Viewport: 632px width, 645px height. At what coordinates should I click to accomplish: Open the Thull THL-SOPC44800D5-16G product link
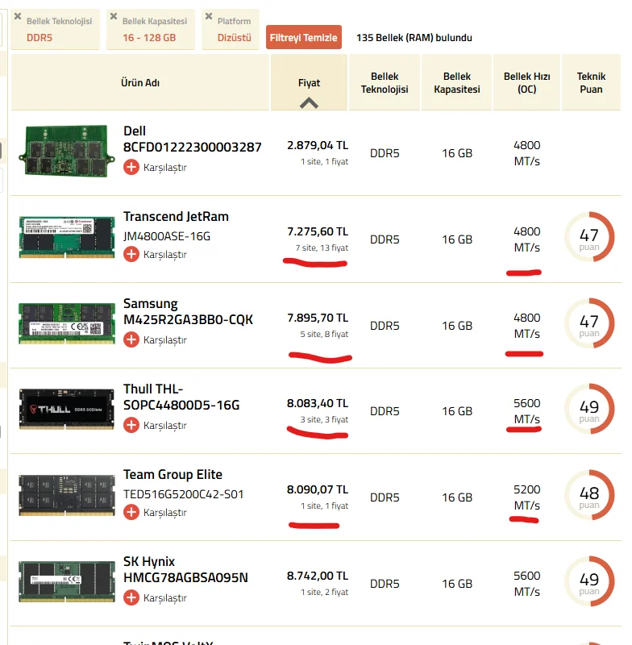(x=181, y=397)
